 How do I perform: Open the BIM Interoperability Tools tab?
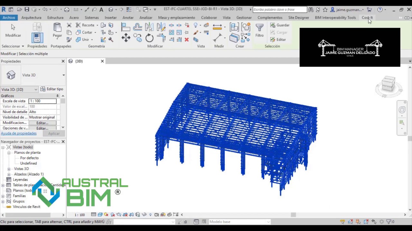coord(335,18)
